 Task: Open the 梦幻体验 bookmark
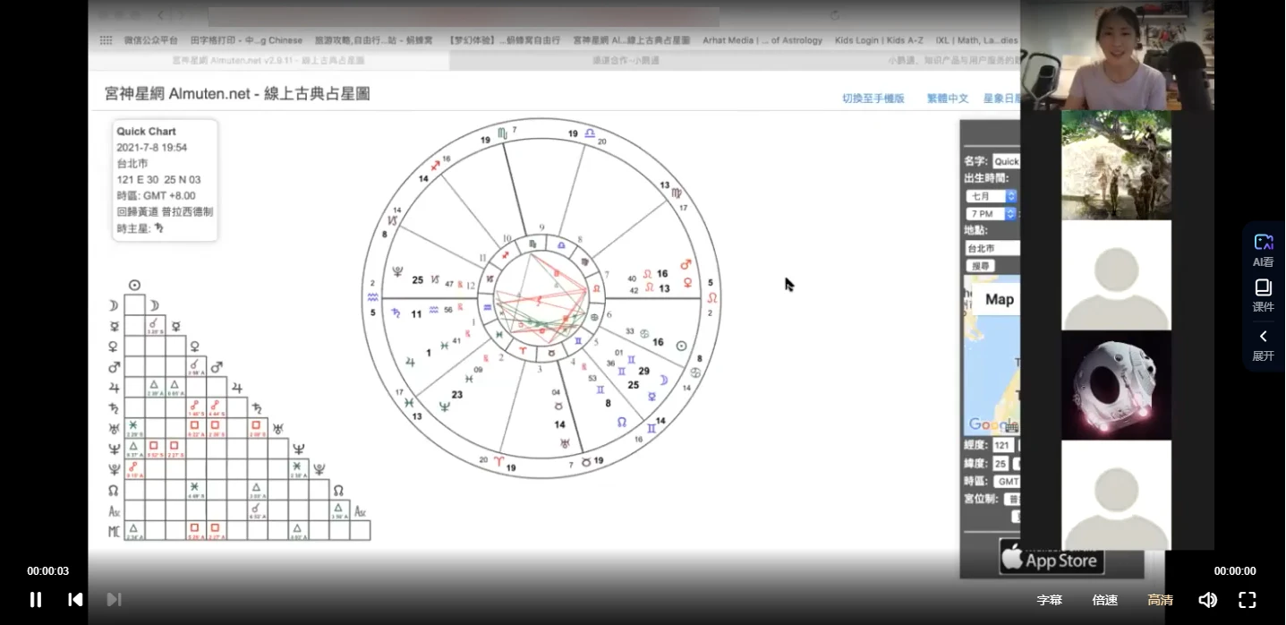pos(503,40)
